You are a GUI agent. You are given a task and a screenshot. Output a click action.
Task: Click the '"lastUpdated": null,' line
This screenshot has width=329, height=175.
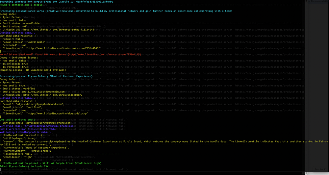17,154
